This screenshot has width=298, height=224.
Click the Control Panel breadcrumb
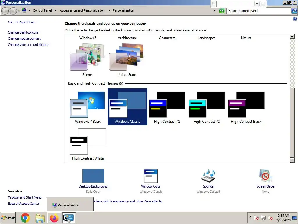tap(42, 10)
